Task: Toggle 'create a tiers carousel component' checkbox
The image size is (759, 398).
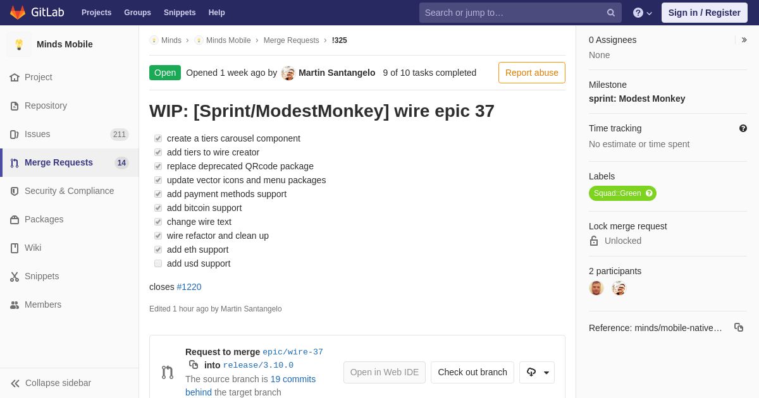Action: pos(158,138)
